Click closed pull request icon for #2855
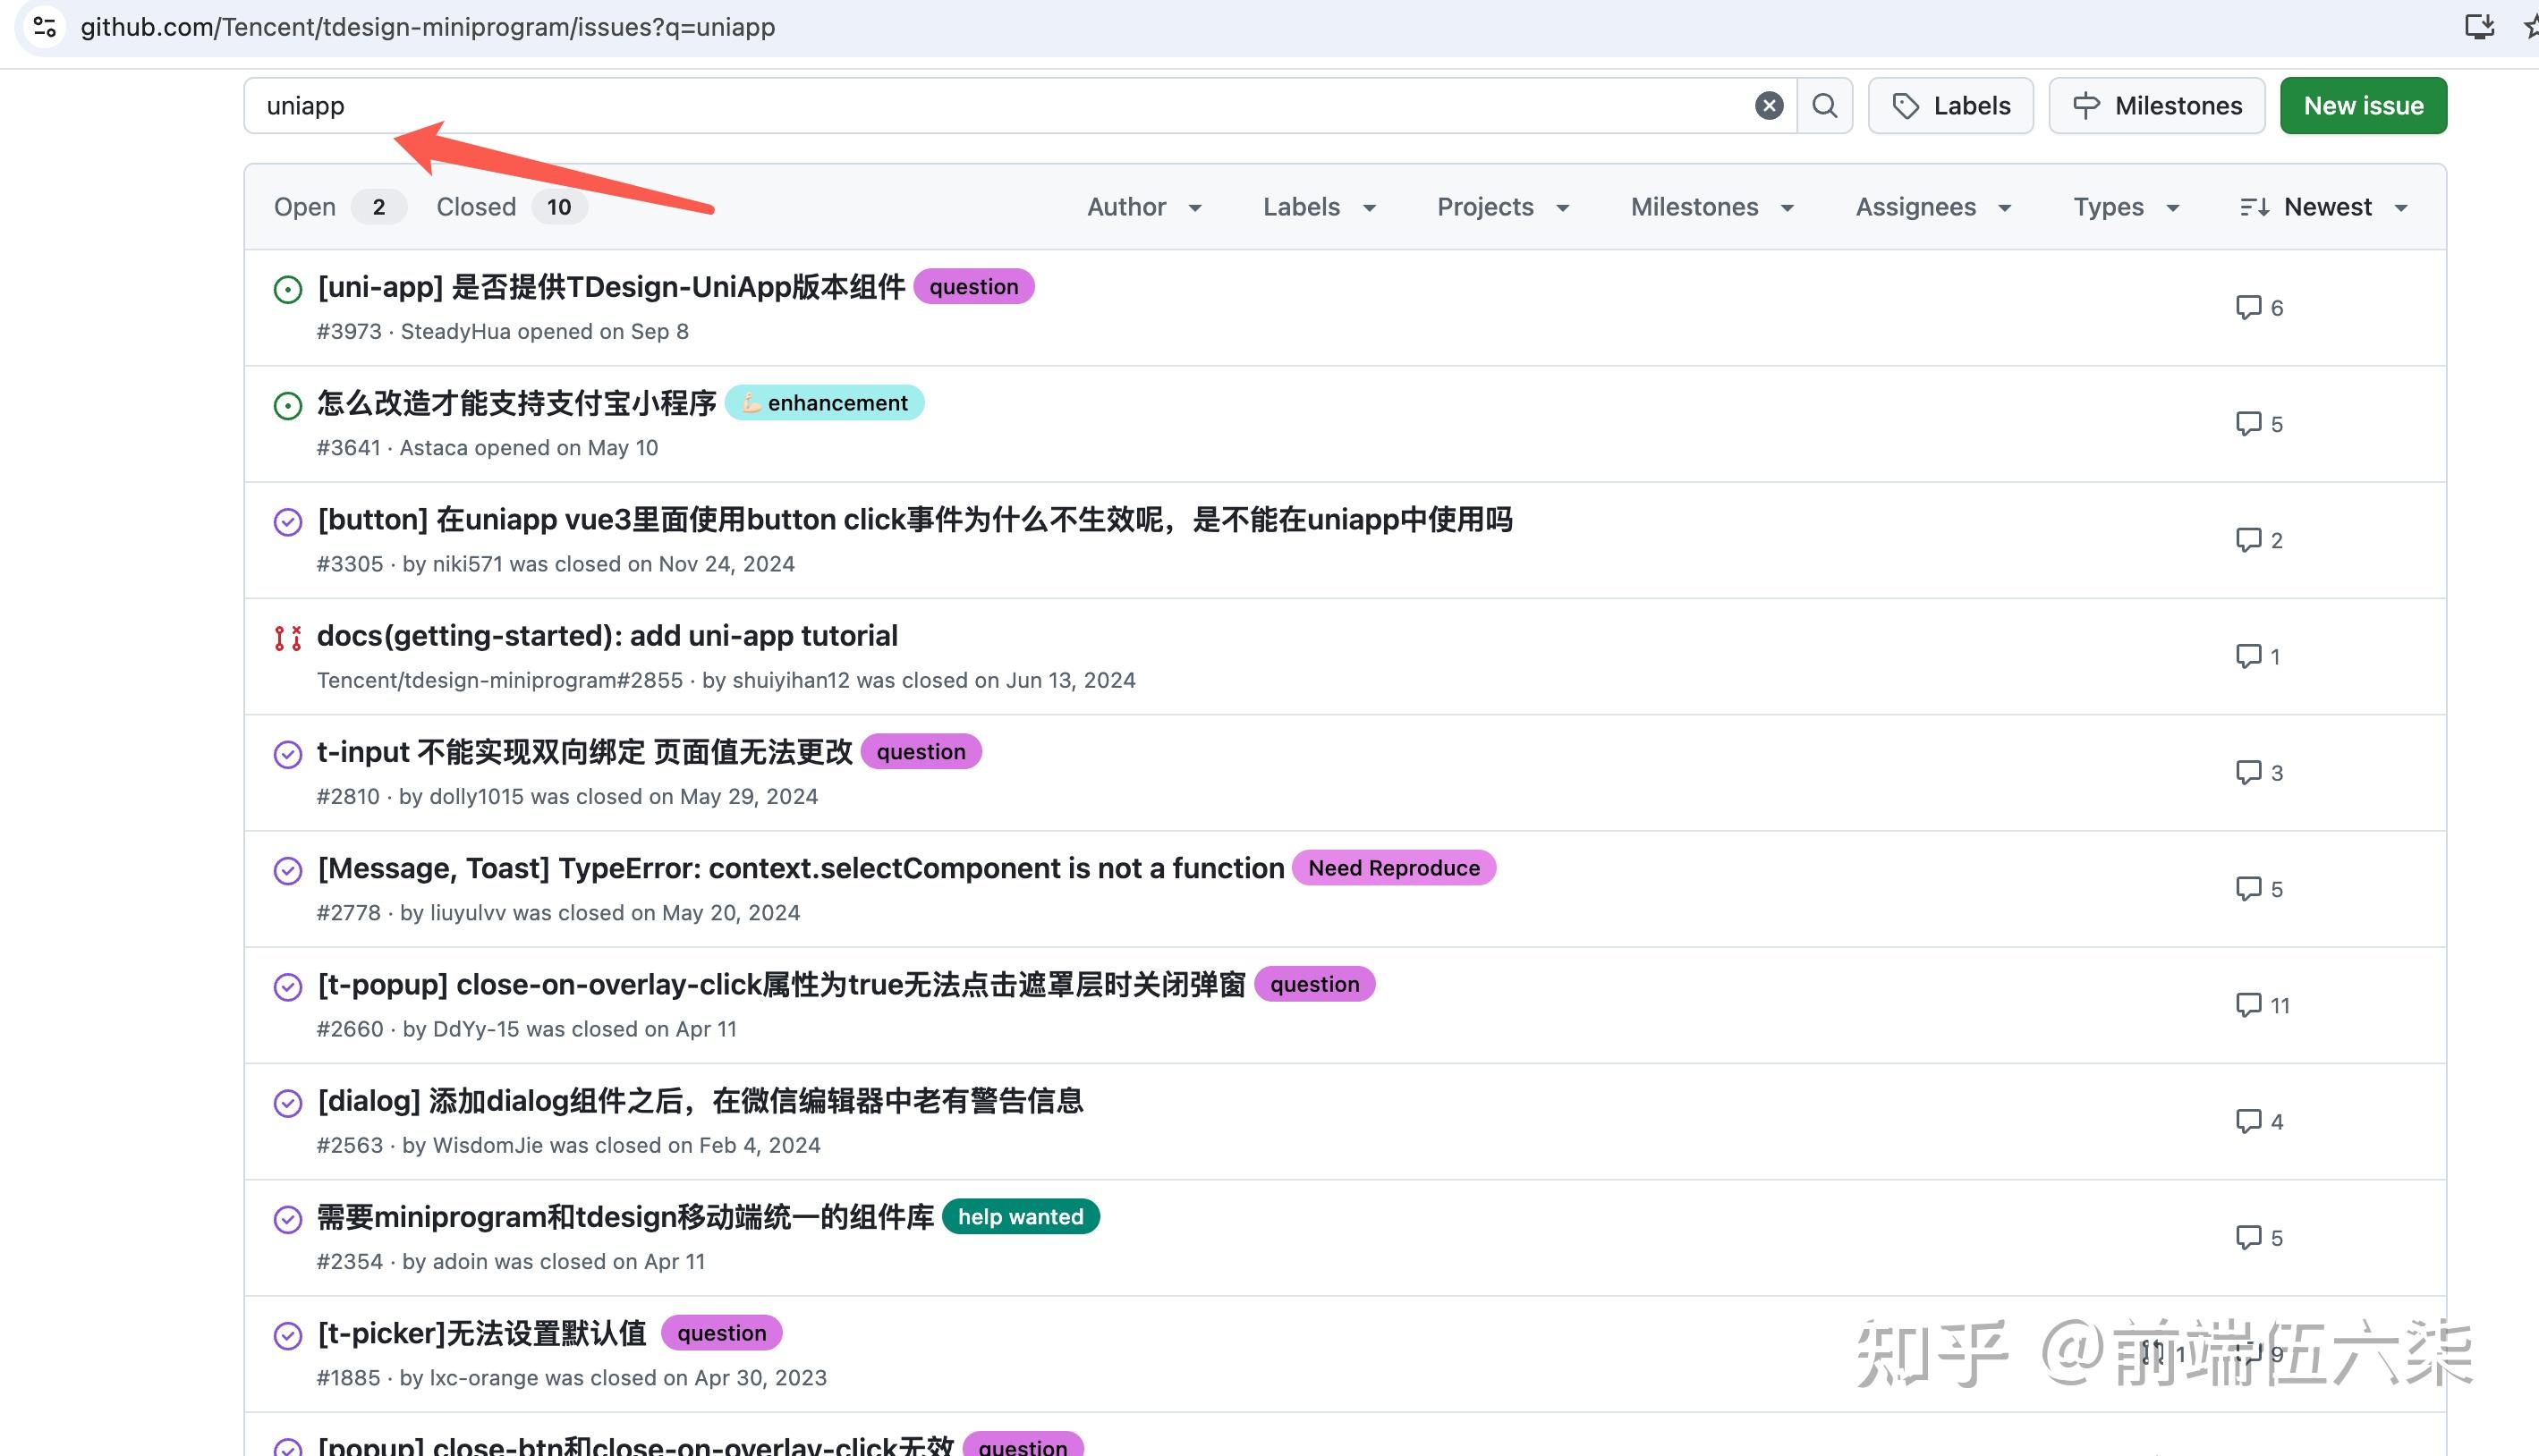The width and height of the screenshot is (2539, 1456). point(288,638)
